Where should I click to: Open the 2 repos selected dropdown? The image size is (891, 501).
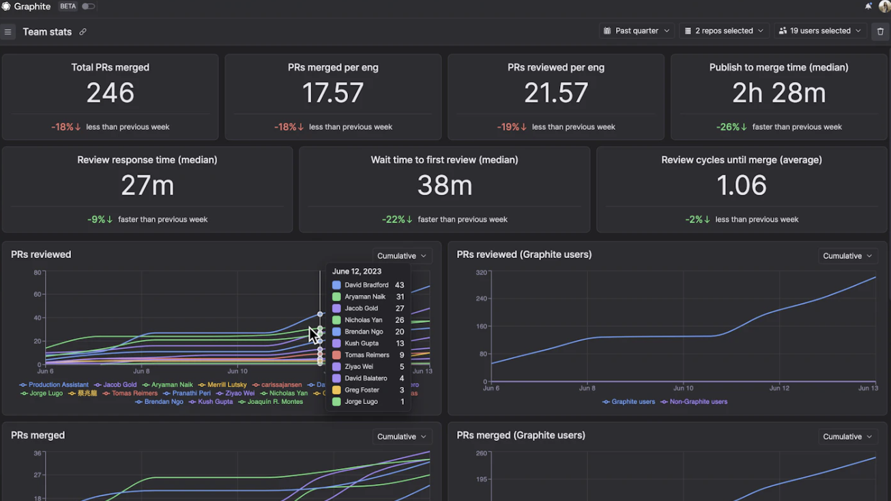tap(724, 31)
